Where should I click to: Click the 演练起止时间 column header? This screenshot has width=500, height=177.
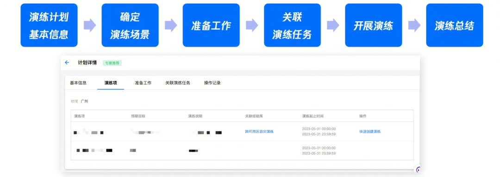(313, 116)
